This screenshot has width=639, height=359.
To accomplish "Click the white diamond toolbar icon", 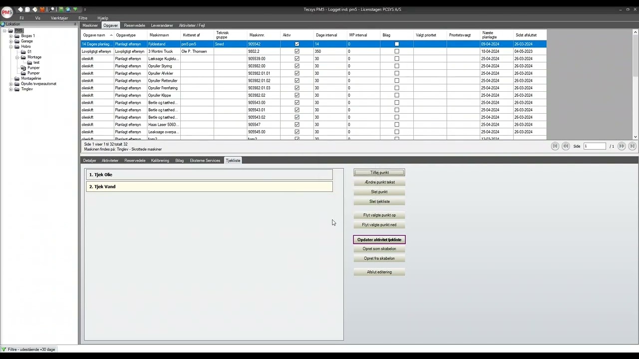I will [20, 9].
